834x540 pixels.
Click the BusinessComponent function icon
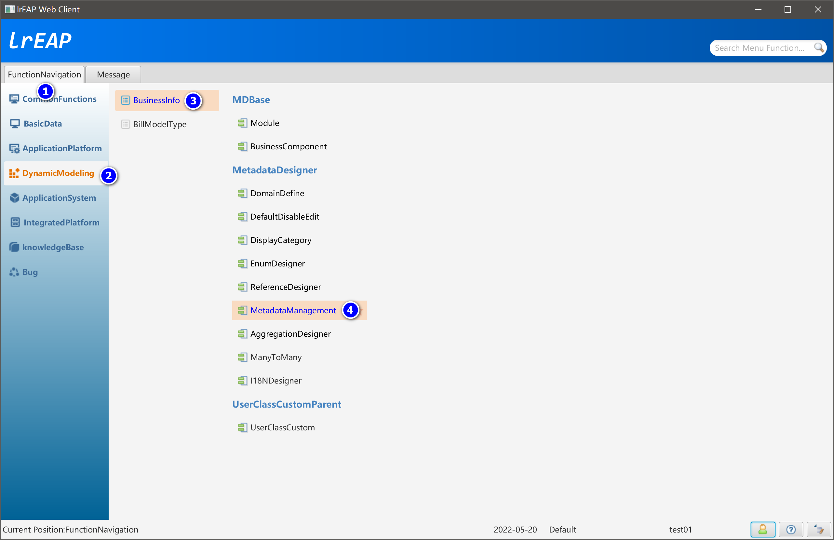pyautogui.click(x=242, y=146)
